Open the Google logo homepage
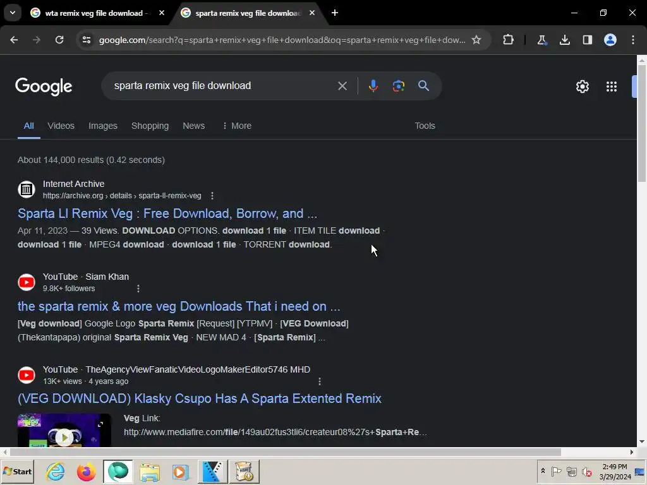This screenshot has width=647, height=485. 44,86
